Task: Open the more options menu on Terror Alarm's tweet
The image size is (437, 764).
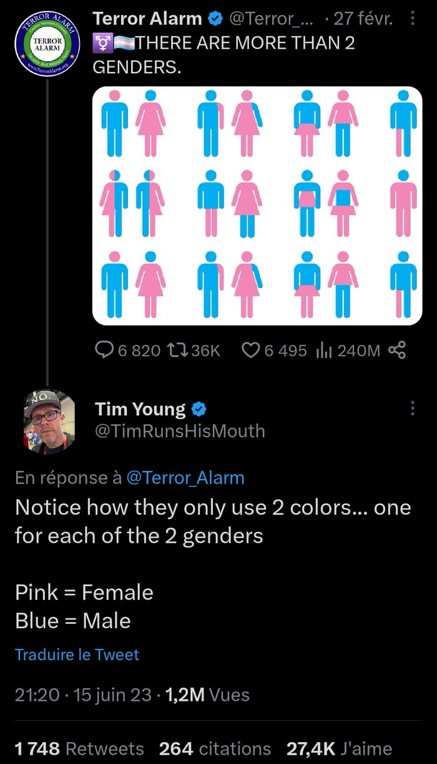Action: coord(412,18)
